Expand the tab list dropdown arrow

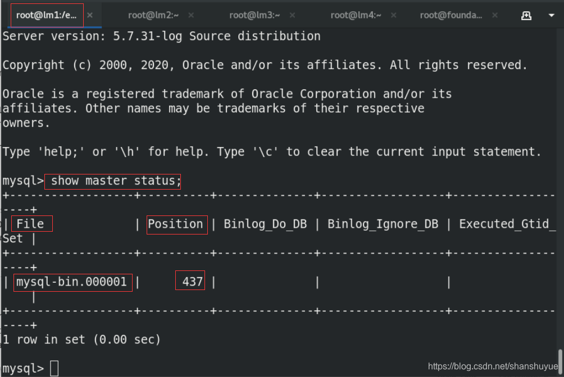552,16
